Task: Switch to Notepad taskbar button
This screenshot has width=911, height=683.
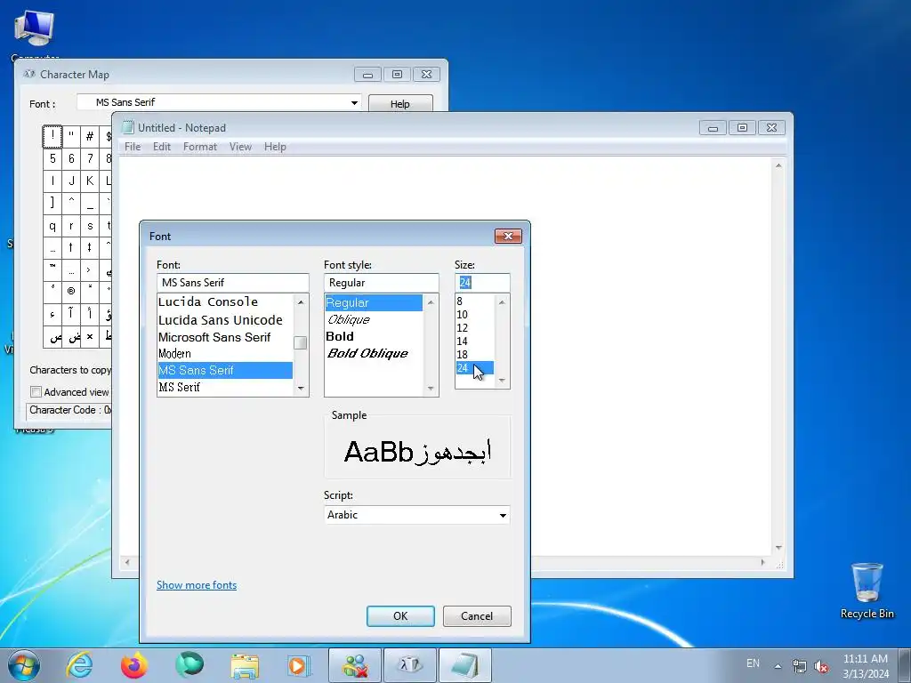Action: [464, 665]
